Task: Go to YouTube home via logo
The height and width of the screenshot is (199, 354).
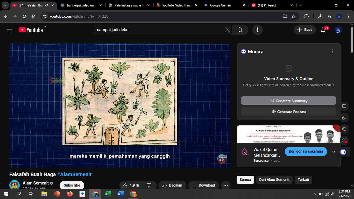Action: click(x=31, y=30)
